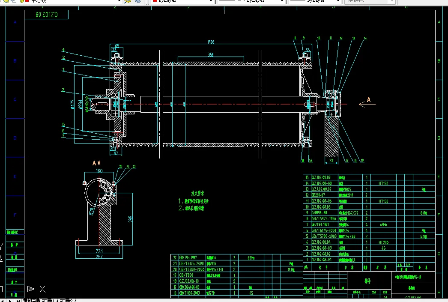Select the HT200 material cell
The width and height of the screenshot is (448, 302).
383,242
